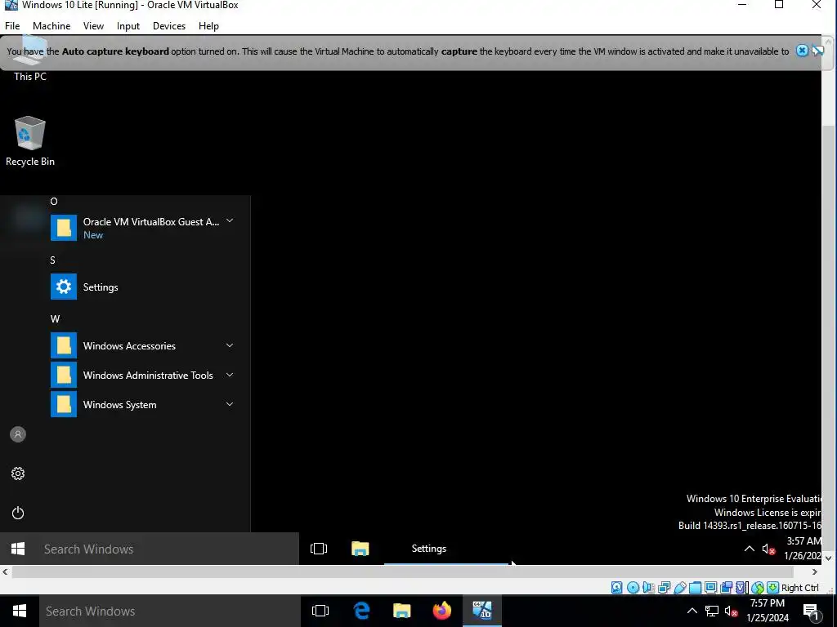This screenshot has width=837, height=627.
Task: Click the green arrow keyboard capture indicator
Action: [x=772, y=588]
